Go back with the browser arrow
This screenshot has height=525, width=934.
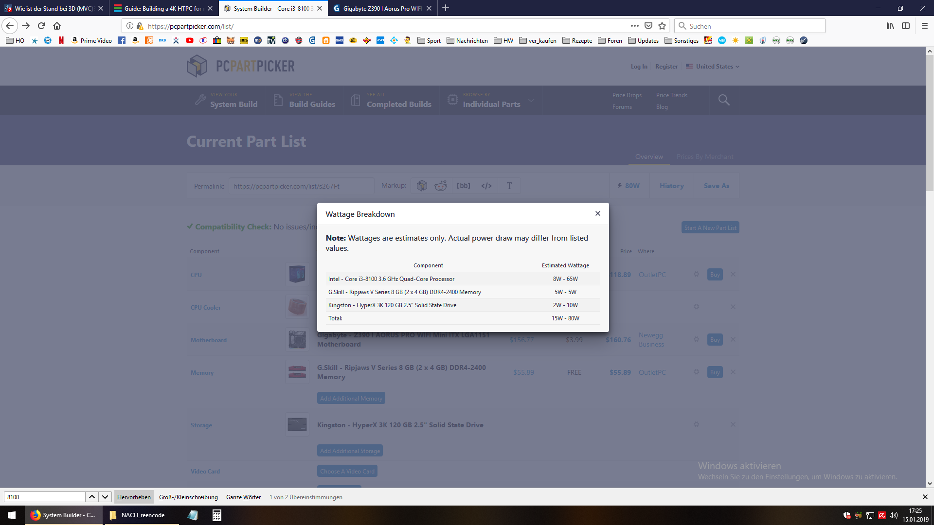point(10,26)
